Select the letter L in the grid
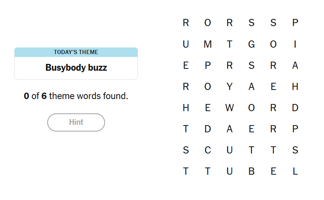The height and width of the screenshot is (200, 324). (295, 172)
